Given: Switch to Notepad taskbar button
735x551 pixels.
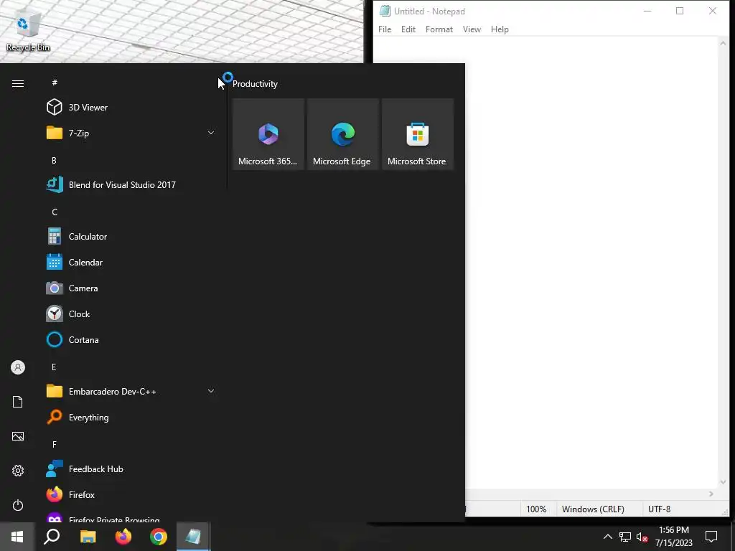Looking at the screenshot, I should pos(193,537).
